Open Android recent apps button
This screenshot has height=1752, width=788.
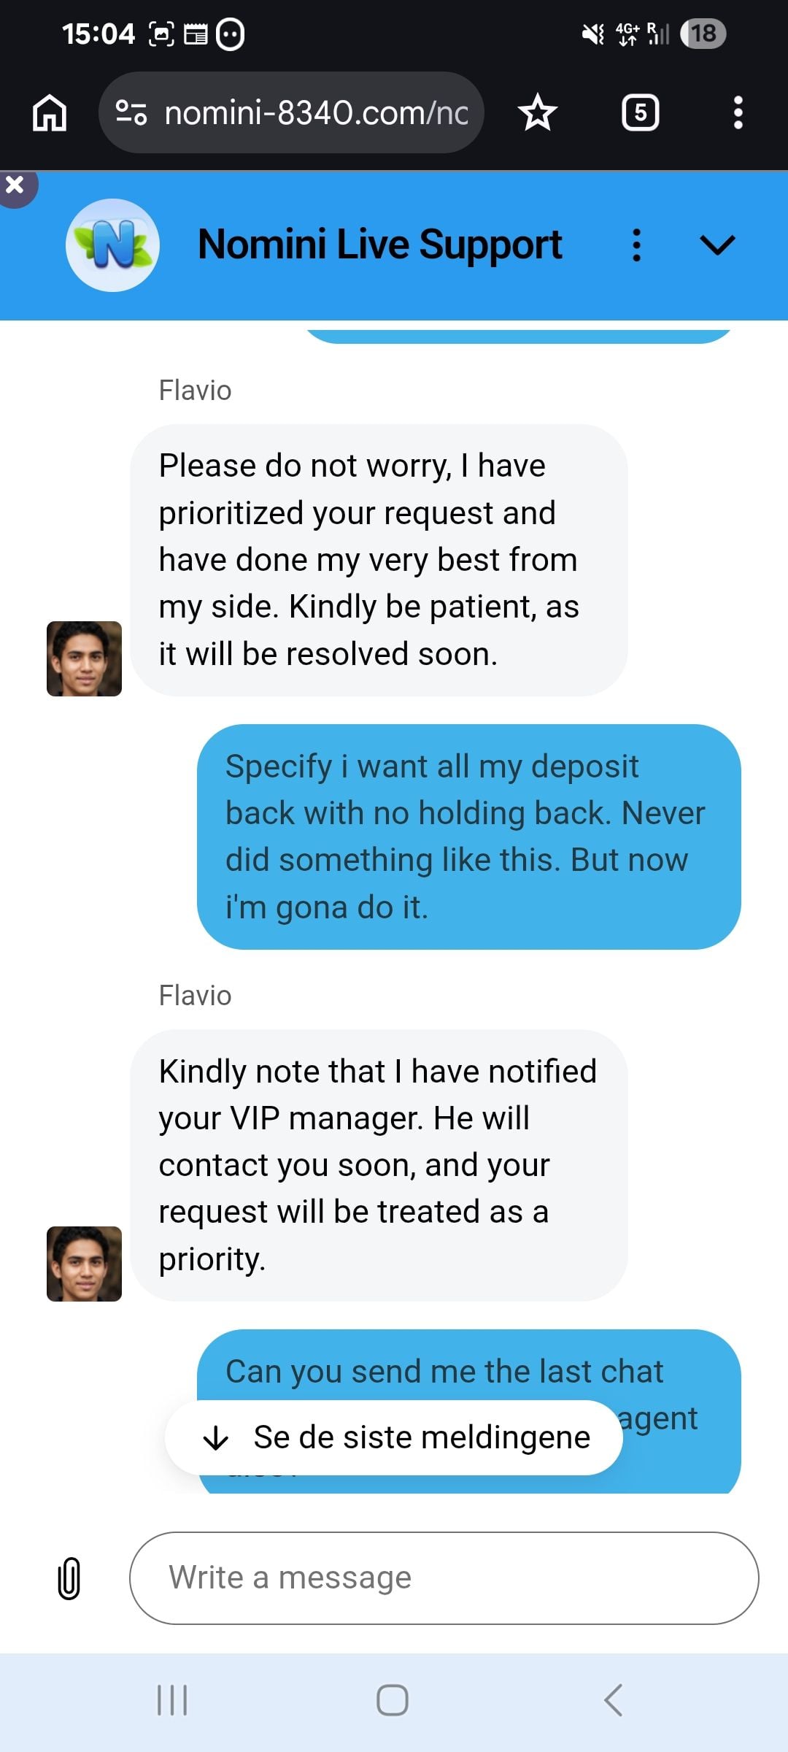tap(173, 1700)
